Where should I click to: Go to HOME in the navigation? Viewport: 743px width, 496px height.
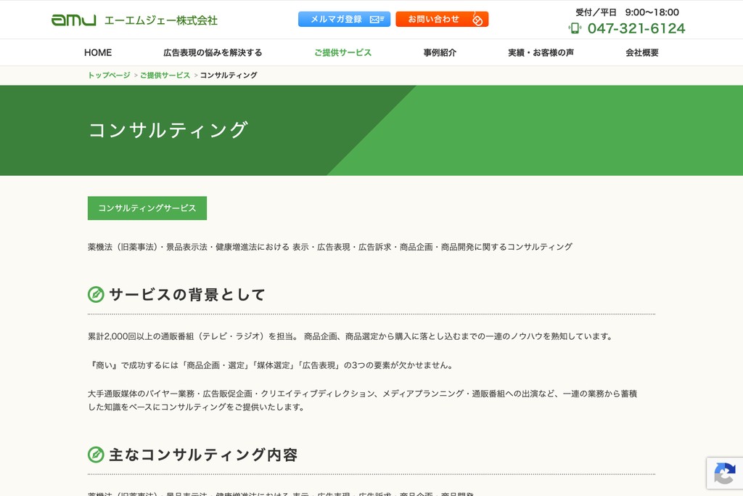(x=98, y=52)
